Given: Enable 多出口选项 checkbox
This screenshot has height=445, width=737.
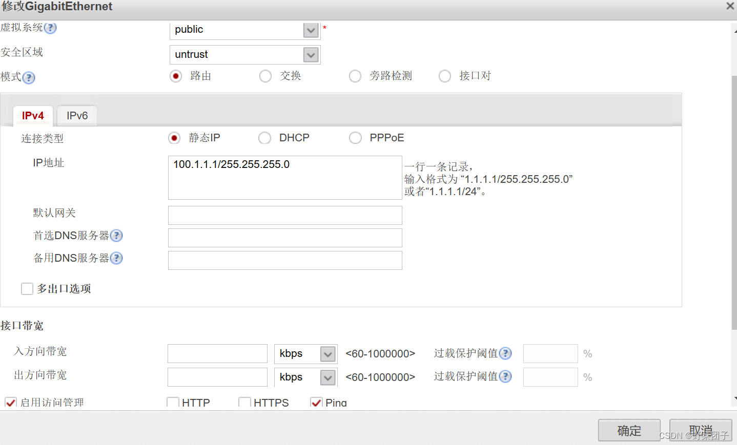Looking at the screenshot, I should pos(27,289).
